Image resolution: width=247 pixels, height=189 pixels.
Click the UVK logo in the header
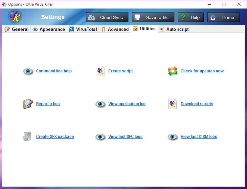pos(15,16)
